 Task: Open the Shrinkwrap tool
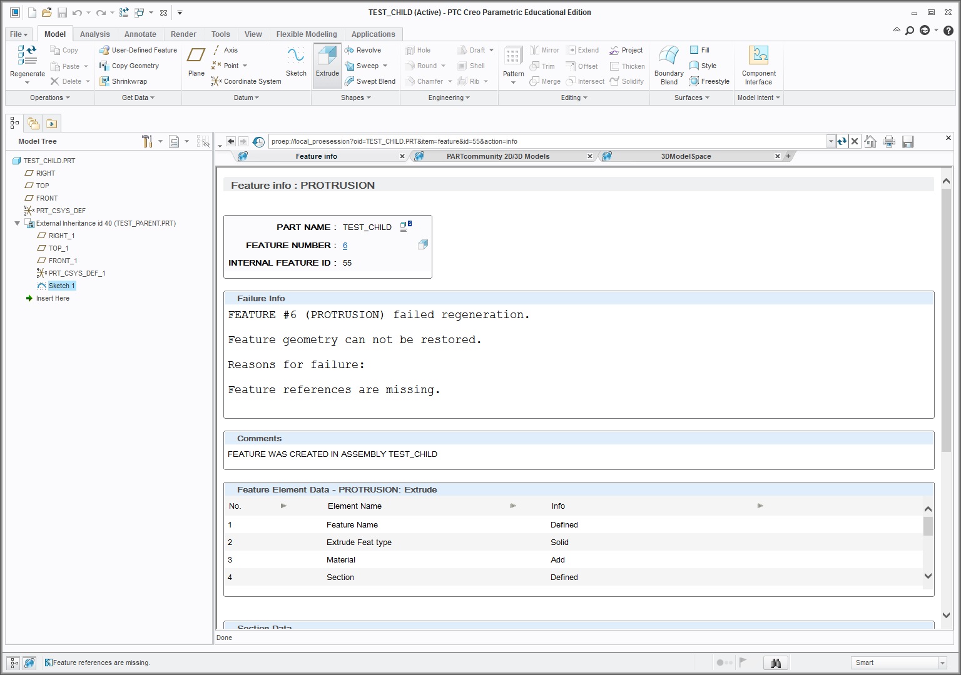123,81
